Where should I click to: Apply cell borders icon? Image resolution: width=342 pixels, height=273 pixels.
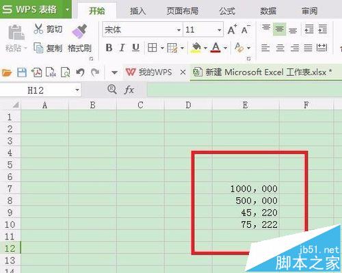pos(152,48)
